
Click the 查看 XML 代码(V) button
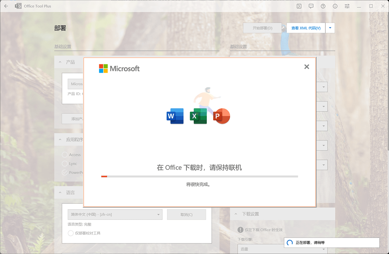click(306, 28)
